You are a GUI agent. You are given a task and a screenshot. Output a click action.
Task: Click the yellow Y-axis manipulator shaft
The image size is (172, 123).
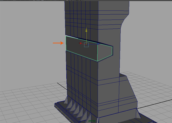coord(86,37)
